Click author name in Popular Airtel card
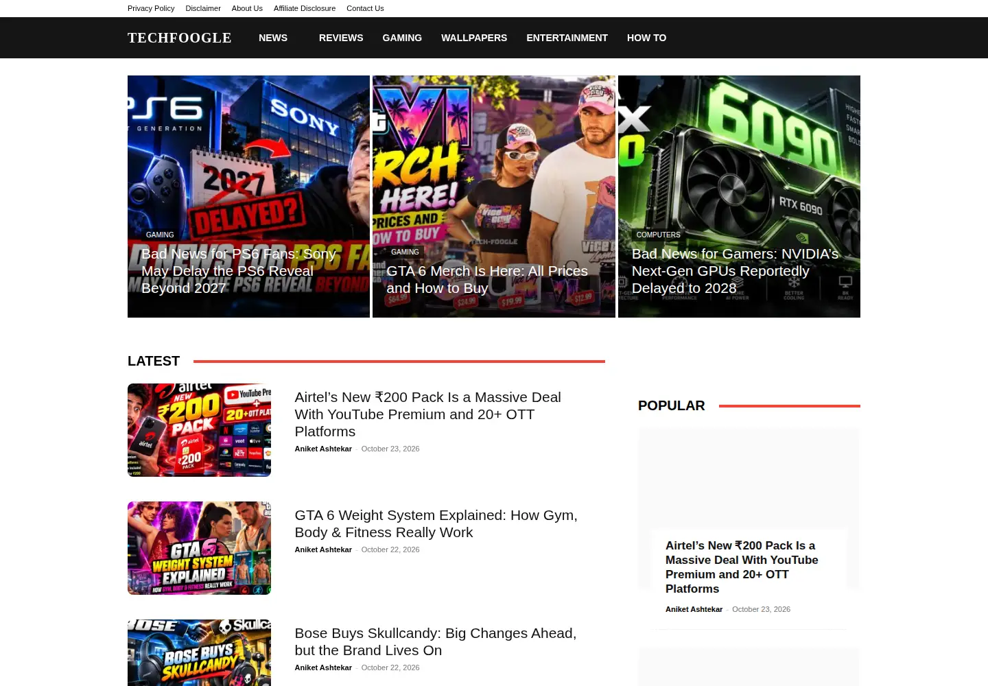Image resolution: width=988 pixels, height=686 pixels. pos(694,609)
